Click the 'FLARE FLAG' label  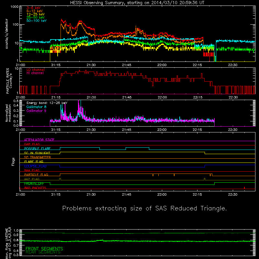coord(34,162)
